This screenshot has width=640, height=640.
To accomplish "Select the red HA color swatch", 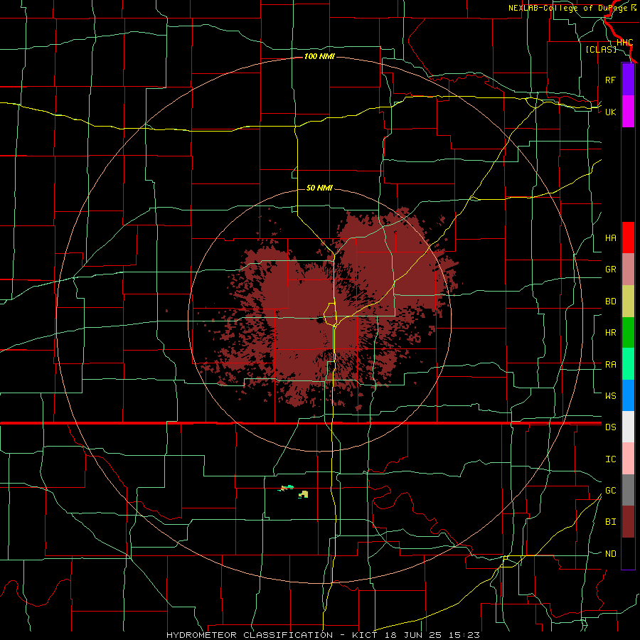I will pos(628,238).
